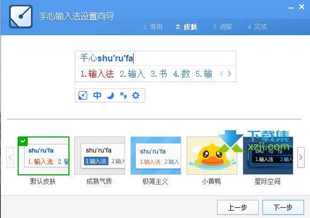Select the 2. 皮肤 step tab
The image size is (310, 218).
[187, 27]
